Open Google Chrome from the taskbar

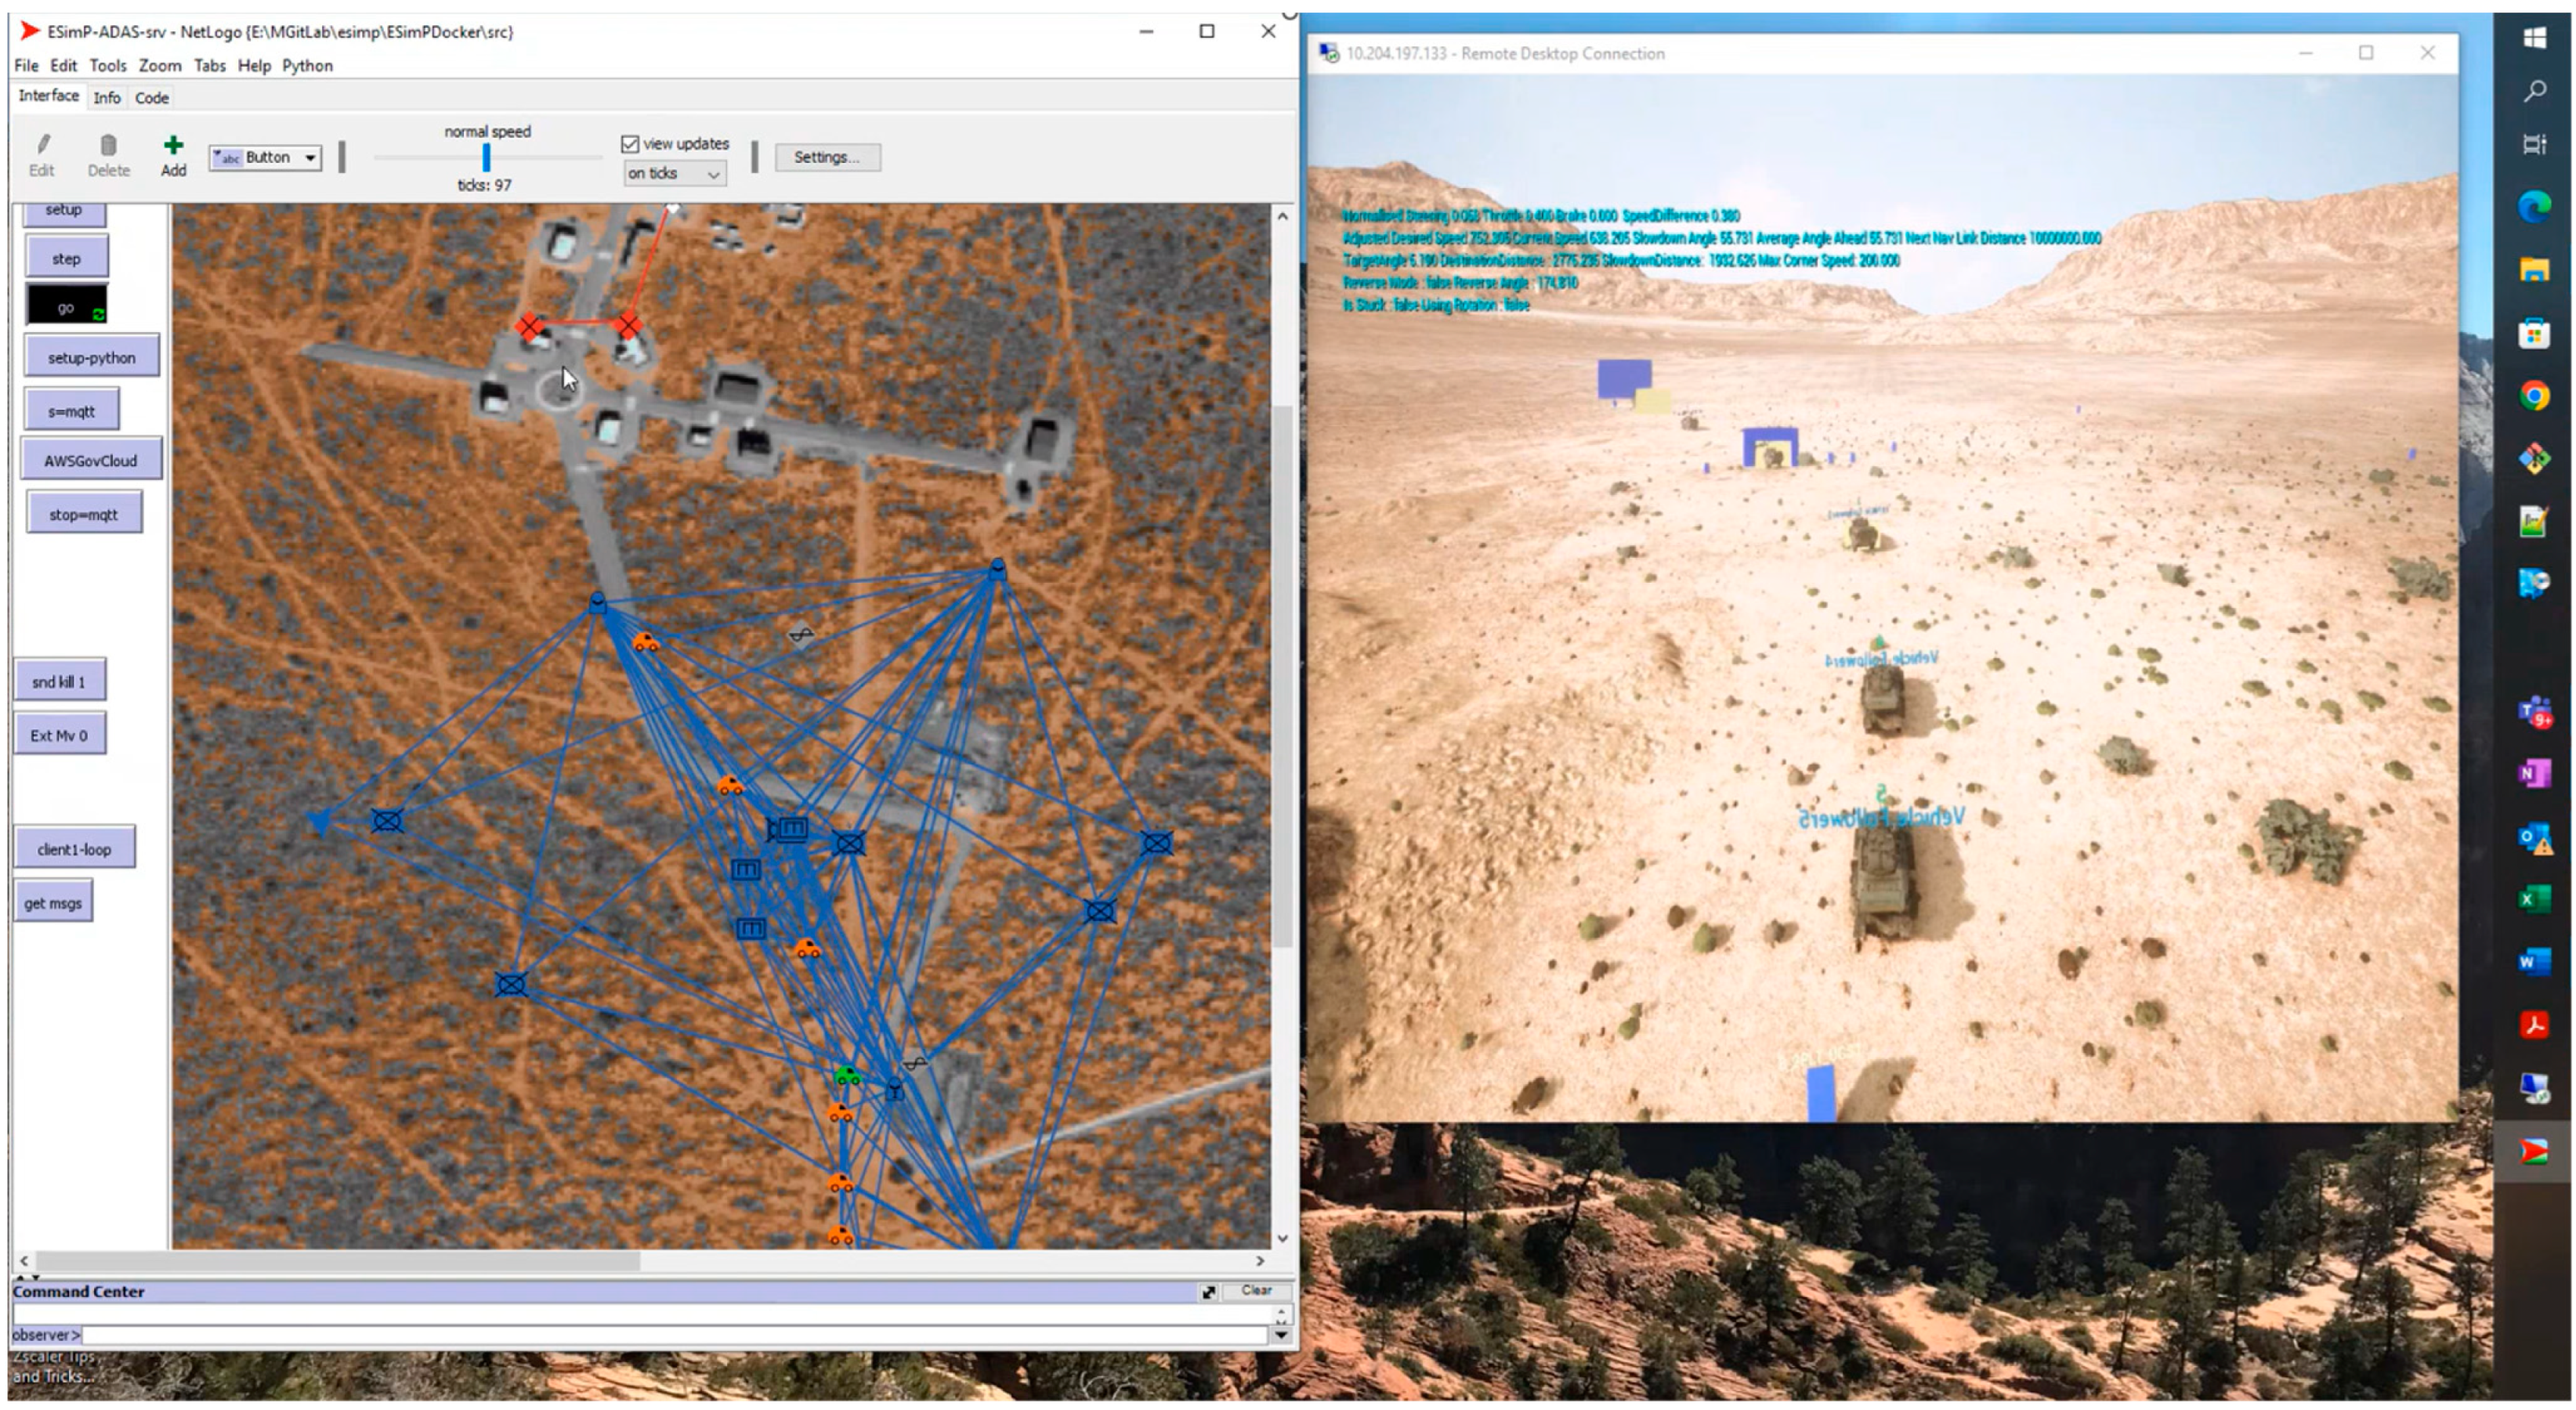(x=2533, y=396)
